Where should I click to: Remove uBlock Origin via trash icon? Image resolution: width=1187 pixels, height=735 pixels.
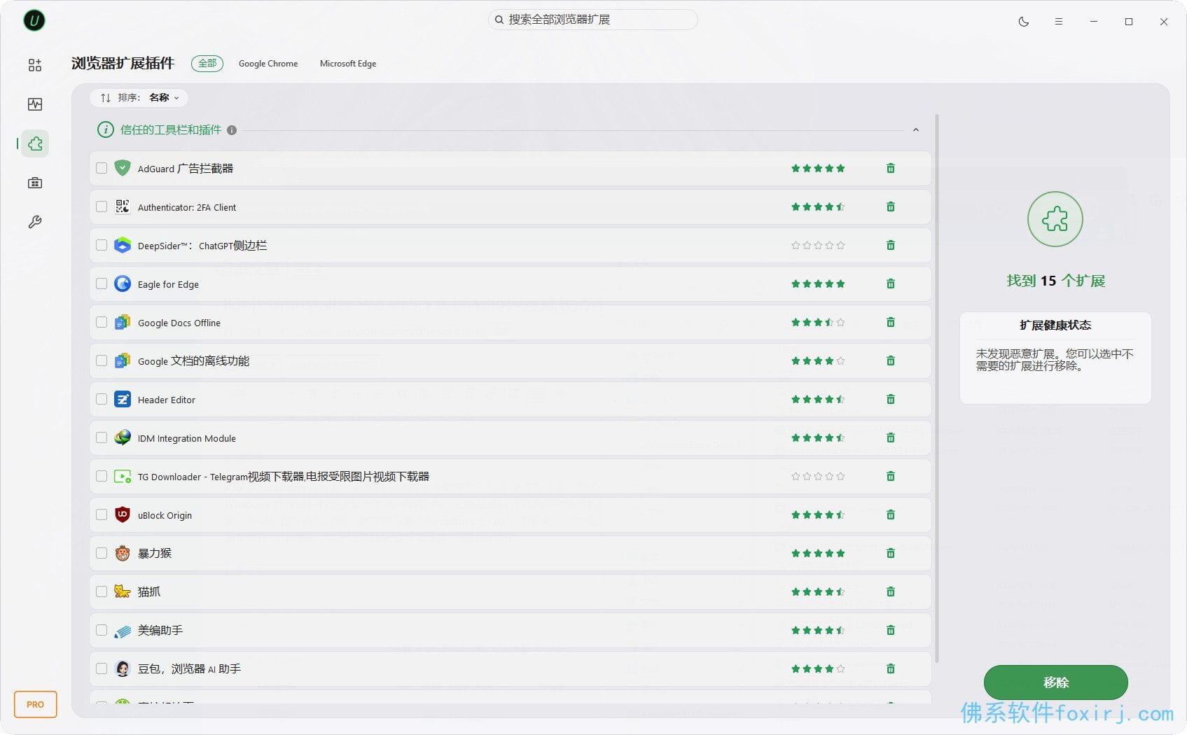(891, 514)
